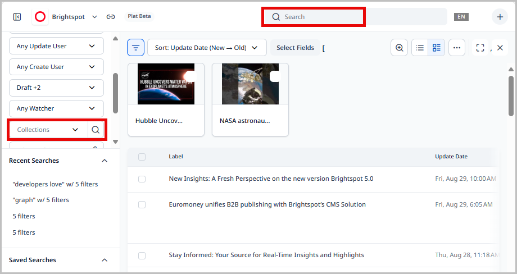The height and width of the screenshot is (274, 517).
Task: Open Euromoney unifies B2B publishing article
Action: 267,204
